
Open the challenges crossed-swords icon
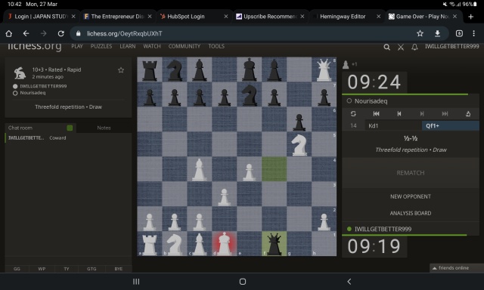tap(401, 47)
